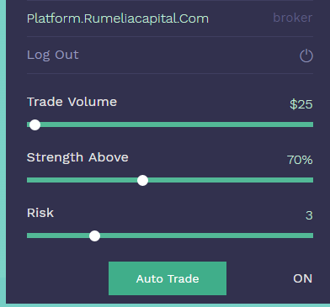Click the Risk value of 3

(x=309, y=215)
